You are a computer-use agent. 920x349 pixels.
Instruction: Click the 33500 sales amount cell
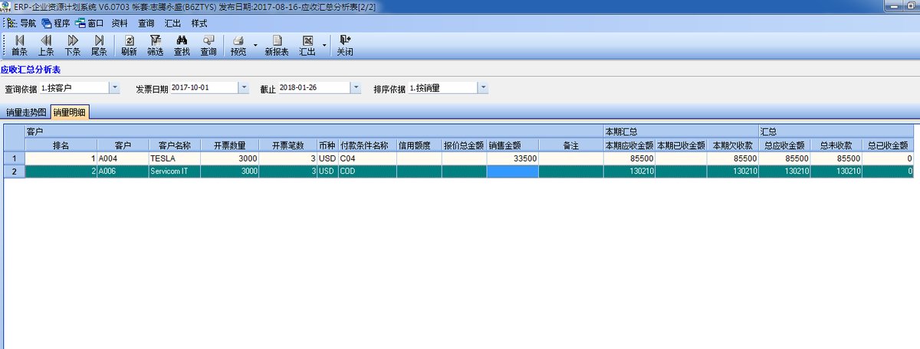point(512,158)
